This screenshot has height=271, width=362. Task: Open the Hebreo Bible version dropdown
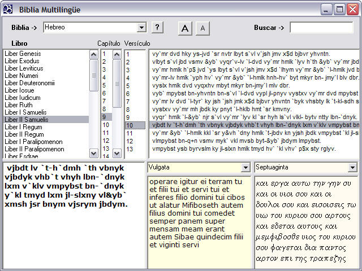click(141, 28)
